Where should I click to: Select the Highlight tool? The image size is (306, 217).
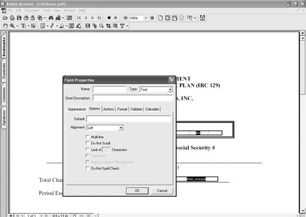pyautogui.click(x=62, y=26)
